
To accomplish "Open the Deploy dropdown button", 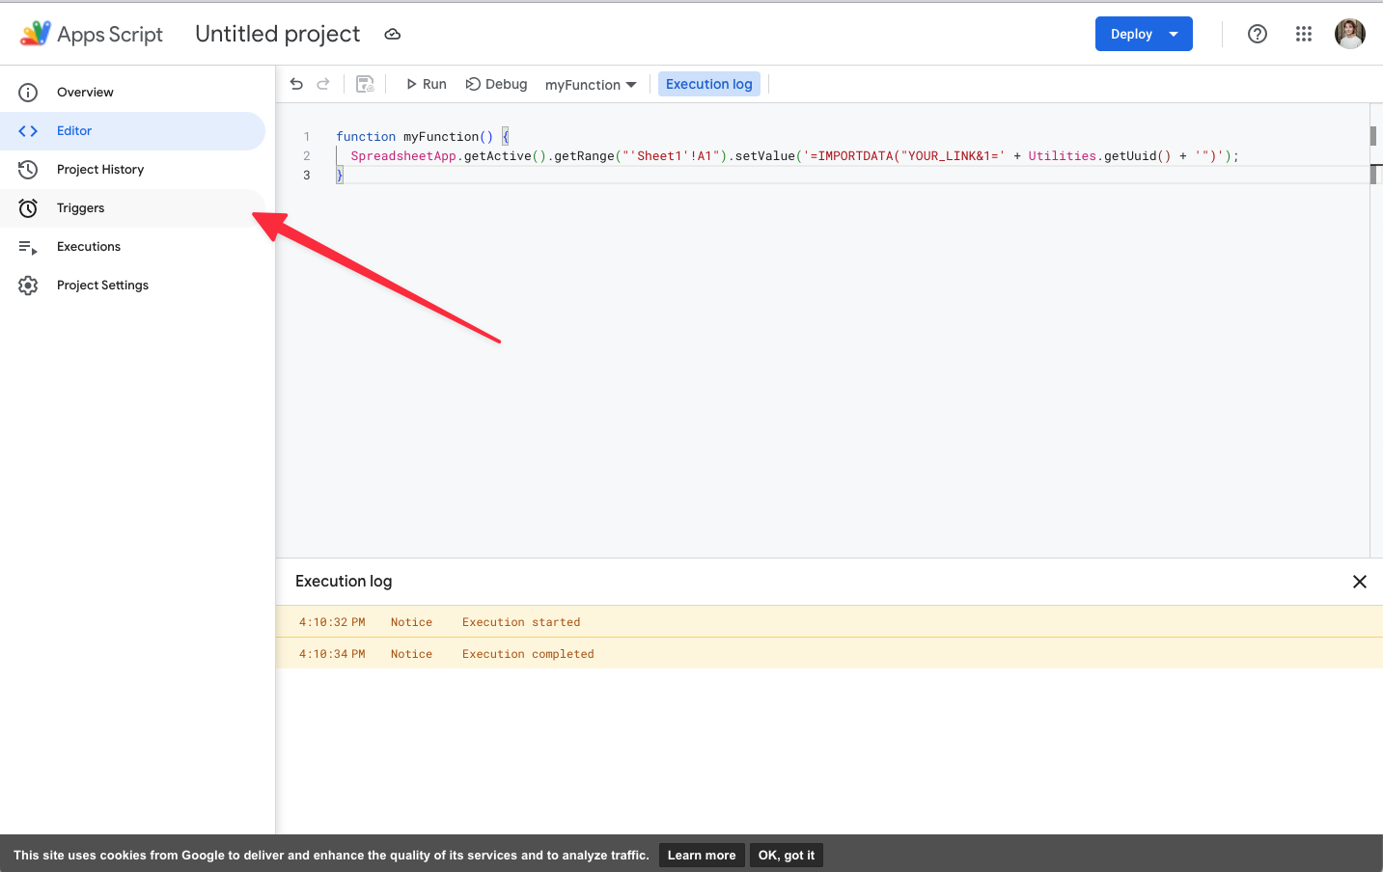I will tap(1144, 34).
